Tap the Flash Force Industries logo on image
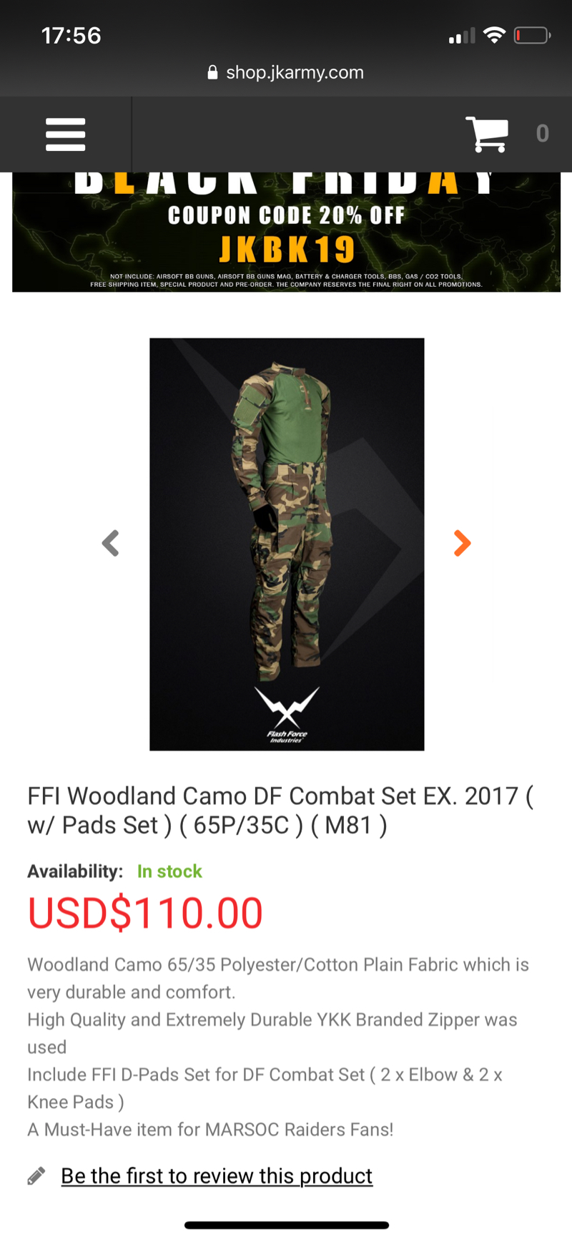The image size is (572, 1242). click(x=287, y=715)
